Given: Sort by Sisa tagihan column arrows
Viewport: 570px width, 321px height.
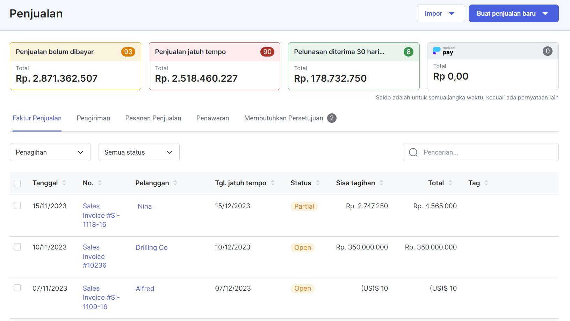Looking at the screenshot, I should pyautogui.click(x=381, y=183).
